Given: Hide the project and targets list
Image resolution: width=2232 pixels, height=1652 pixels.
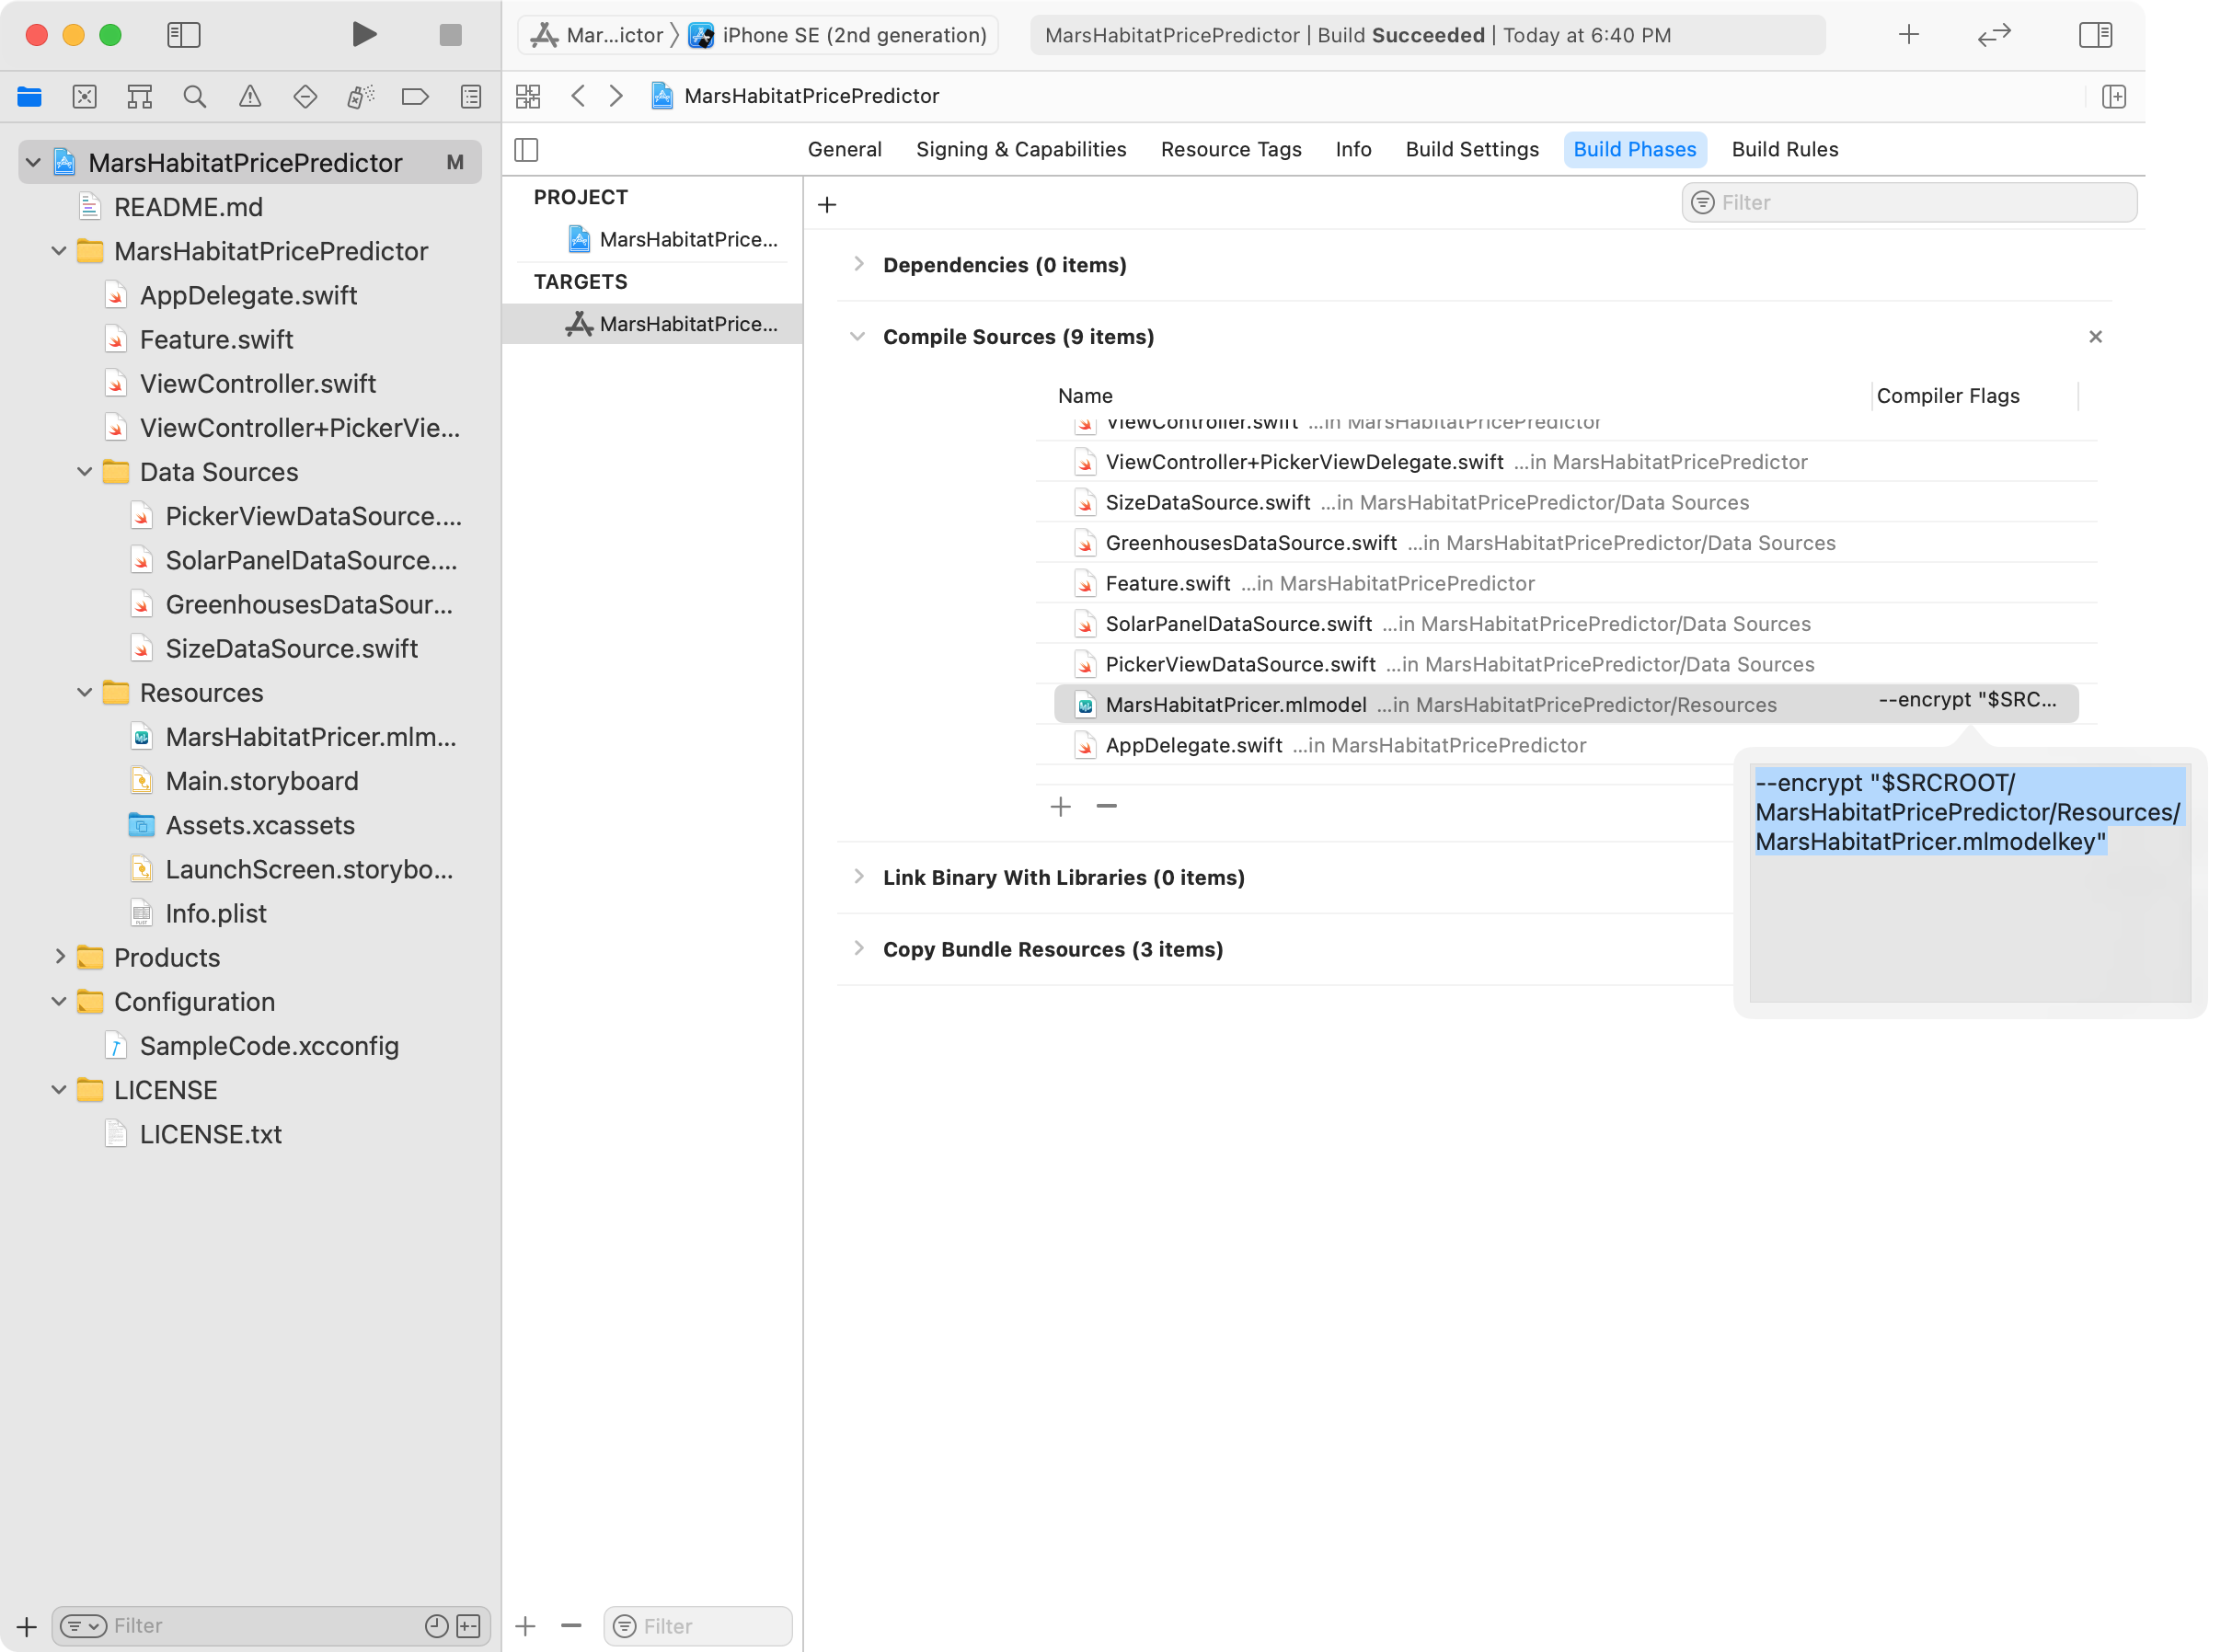Looking at the screenshot, I should pyautogui.click(x=526, y=150).
